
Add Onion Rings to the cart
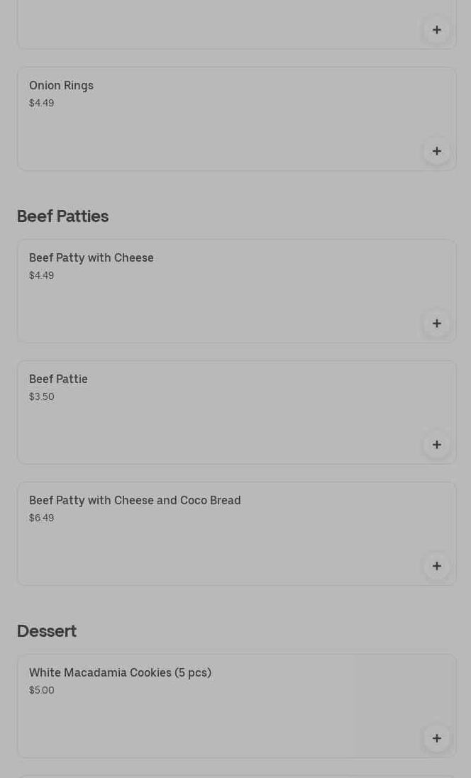(x=436, y=151)
